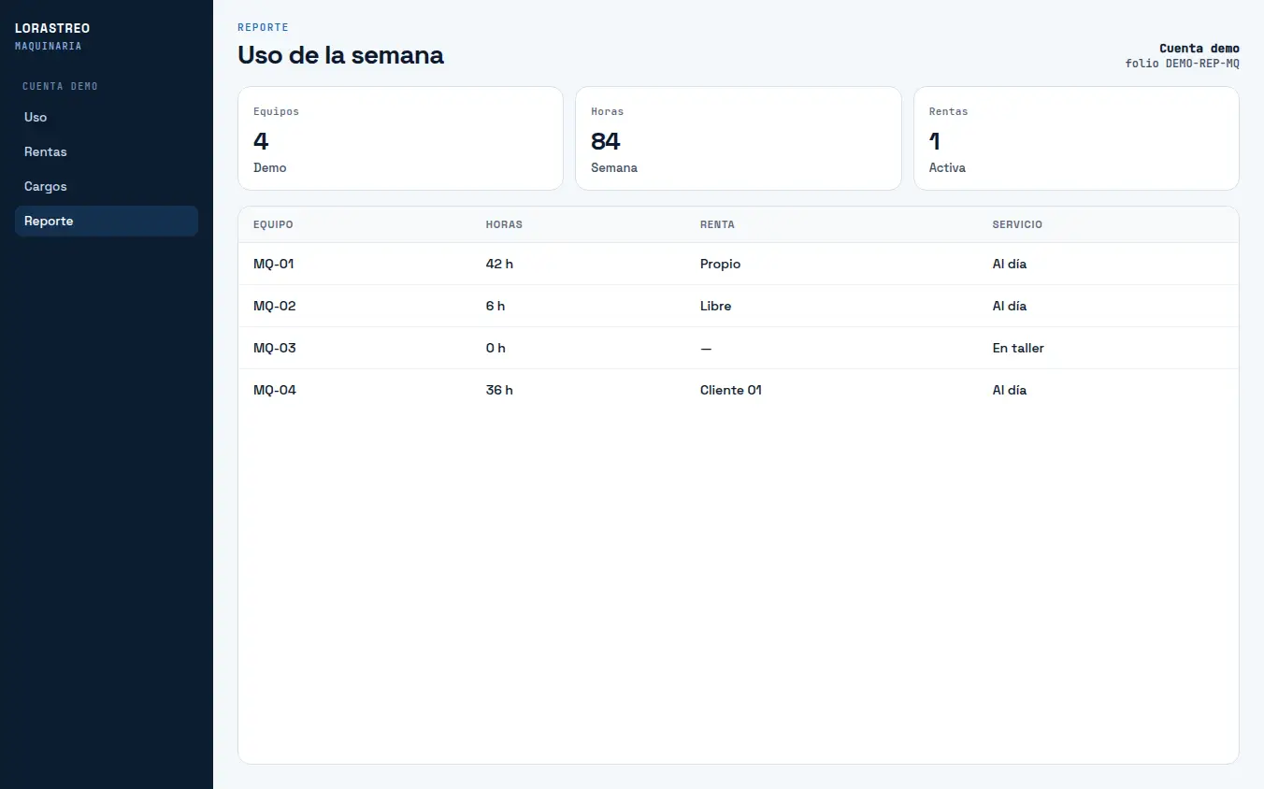The width and height of the screenshot is (1264, 789).
Task: Click the 42 h hours cell
Action: pyautogui.click(x=499, y=264)
